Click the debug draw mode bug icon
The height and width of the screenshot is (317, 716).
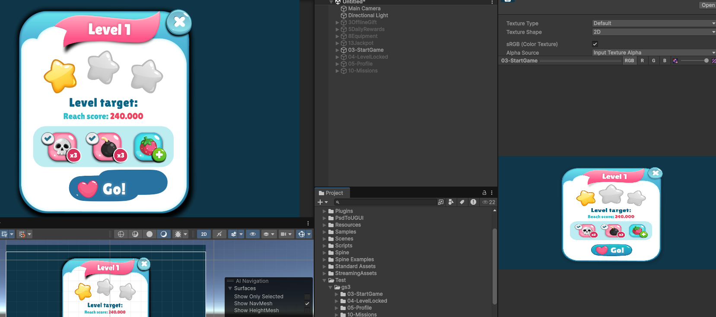pos(178,234)
